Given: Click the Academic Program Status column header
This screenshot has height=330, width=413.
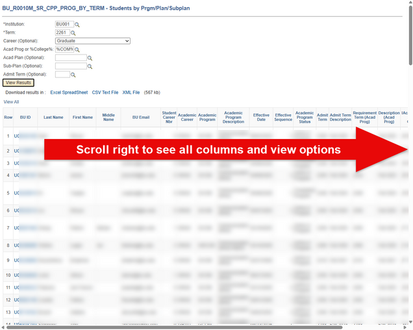Looking at the screenshot, I should coord(305,118).
